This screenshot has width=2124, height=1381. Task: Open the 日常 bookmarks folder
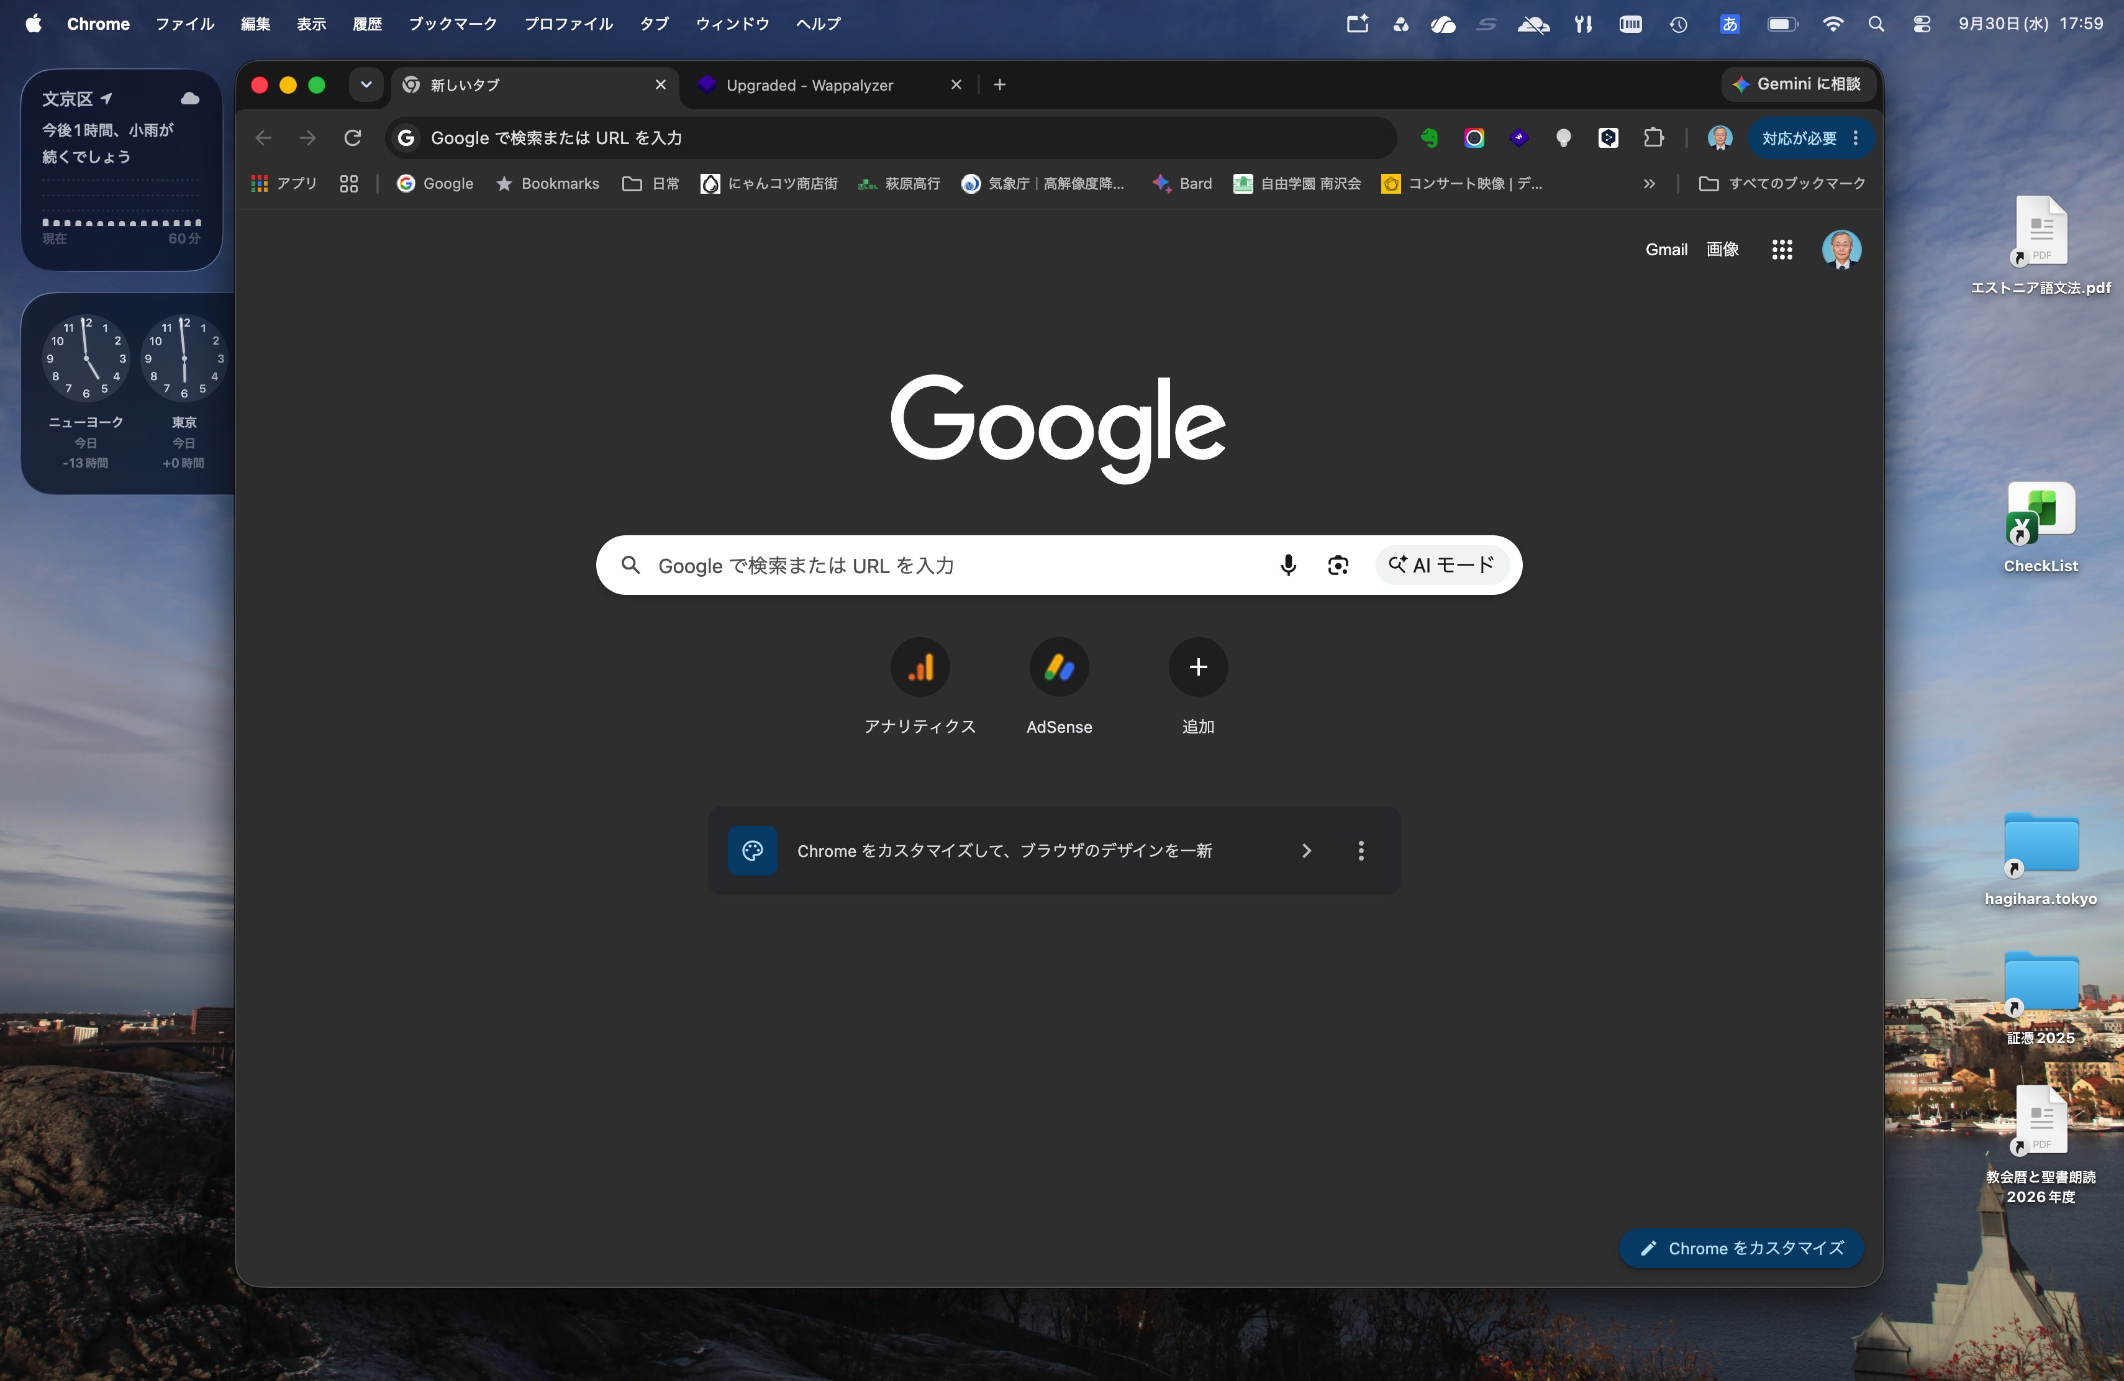[x=651, y=184]
